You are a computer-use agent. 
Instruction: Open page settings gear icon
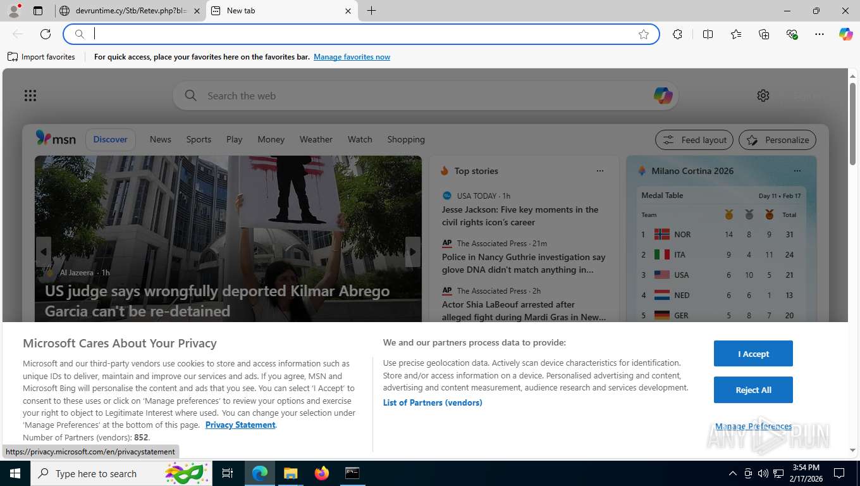(x=763, y=96)
